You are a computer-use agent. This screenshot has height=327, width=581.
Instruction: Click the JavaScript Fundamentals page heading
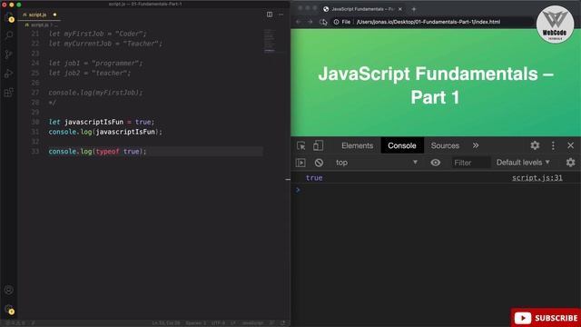(436, 85)
